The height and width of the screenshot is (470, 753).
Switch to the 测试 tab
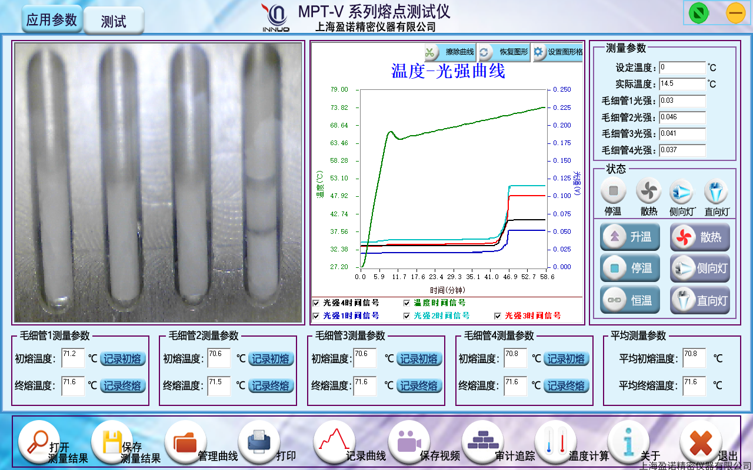[114, 22]
